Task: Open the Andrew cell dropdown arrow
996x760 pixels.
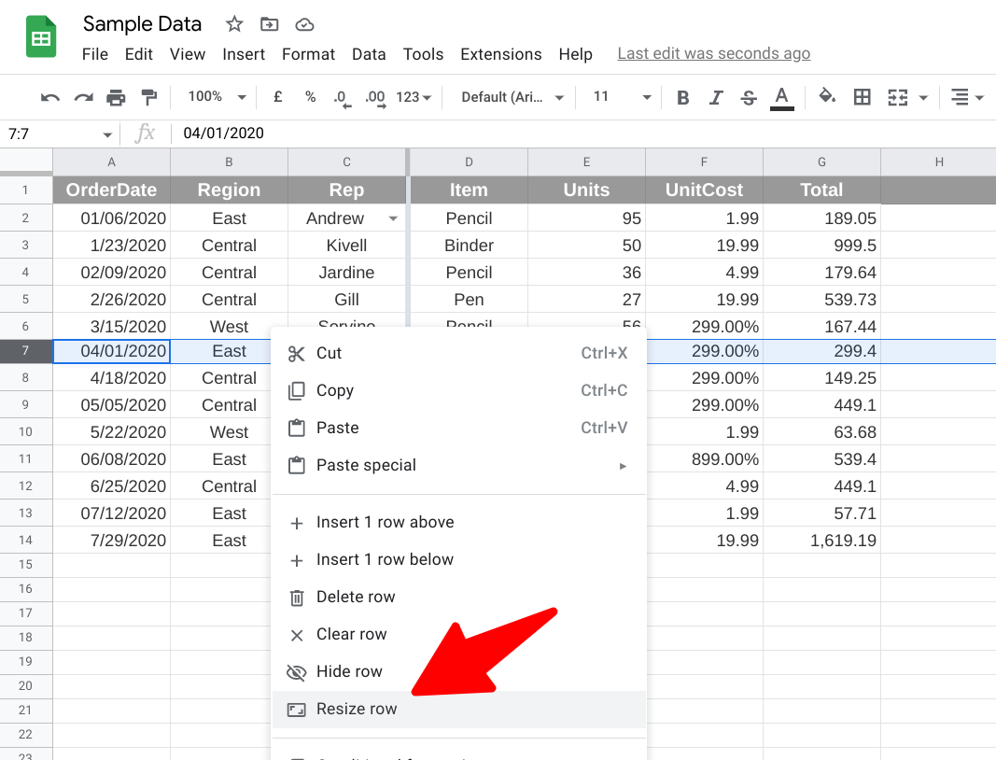Action: point(393,218)
